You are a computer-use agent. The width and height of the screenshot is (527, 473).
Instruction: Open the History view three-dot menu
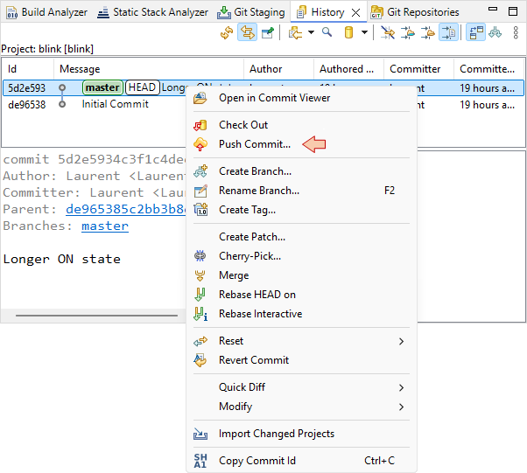tap(518, 32)
